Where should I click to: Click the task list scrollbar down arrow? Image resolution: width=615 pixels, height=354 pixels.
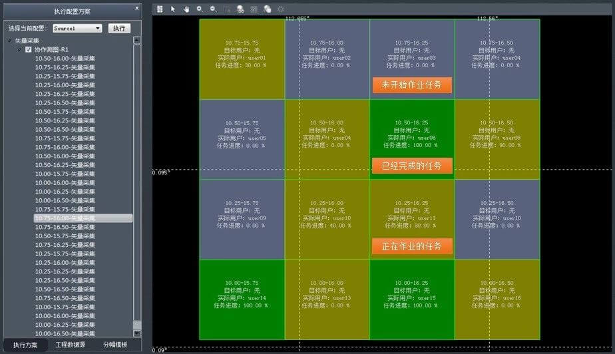(137, 333)
